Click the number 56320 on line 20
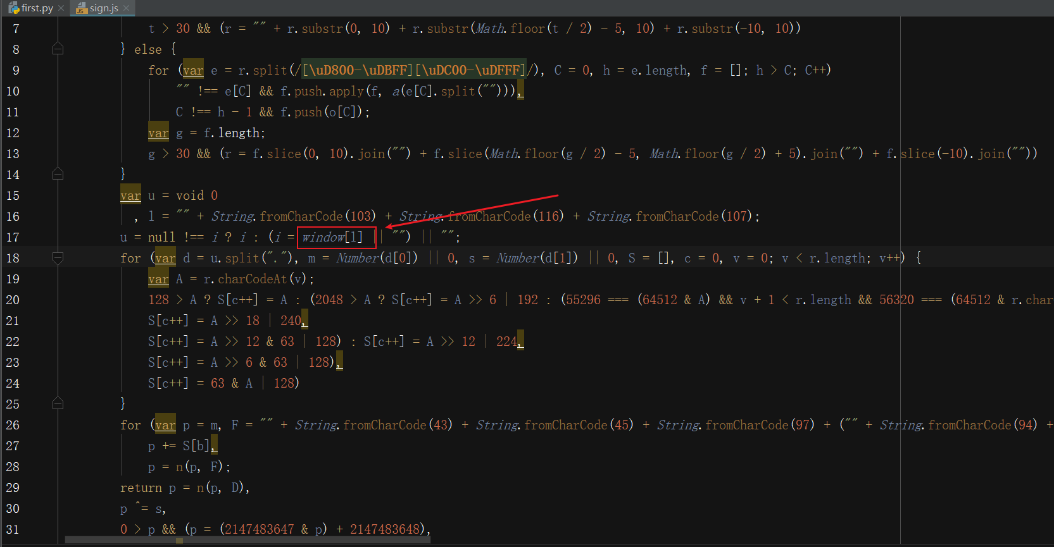Viewport: 1054px width, 547px height. [896, 300]
